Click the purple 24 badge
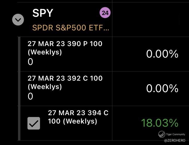Viewport: 189px width, 145px height. (x=105, y=13)
